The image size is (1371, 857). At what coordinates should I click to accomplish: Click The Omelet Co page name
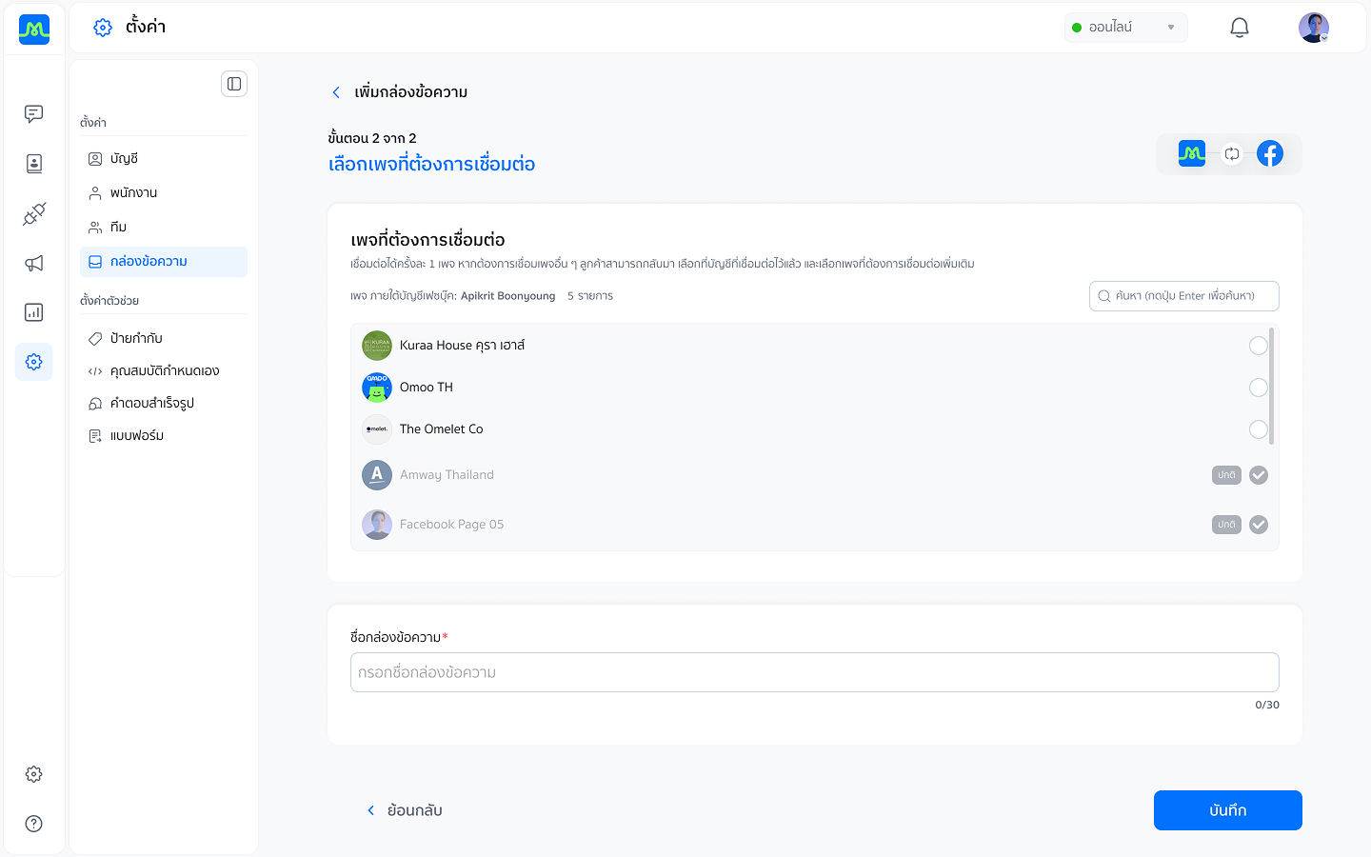coord(442,429)
